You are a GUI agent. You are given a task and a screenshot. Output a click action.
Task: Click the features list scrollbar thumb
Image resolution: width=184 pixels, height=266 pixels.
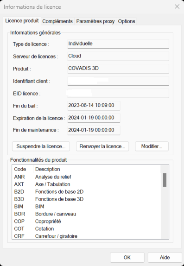[165, 180]
